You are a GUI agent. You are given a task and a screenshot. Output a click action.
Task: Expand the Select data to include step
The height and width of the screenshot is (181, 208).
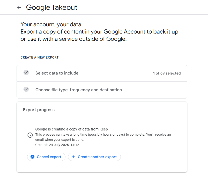pos(102,73)
